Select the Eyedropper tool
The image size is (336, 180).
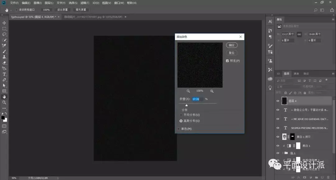[x=4, y=46]
